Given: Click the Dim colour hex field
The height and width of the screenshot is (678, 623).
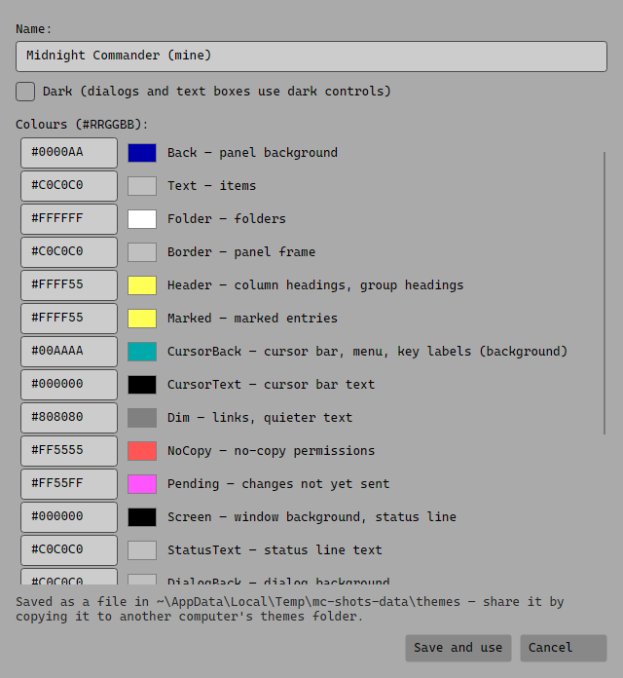Looking at the screenshot, I should pyautogui.click(x=69, y=418).
